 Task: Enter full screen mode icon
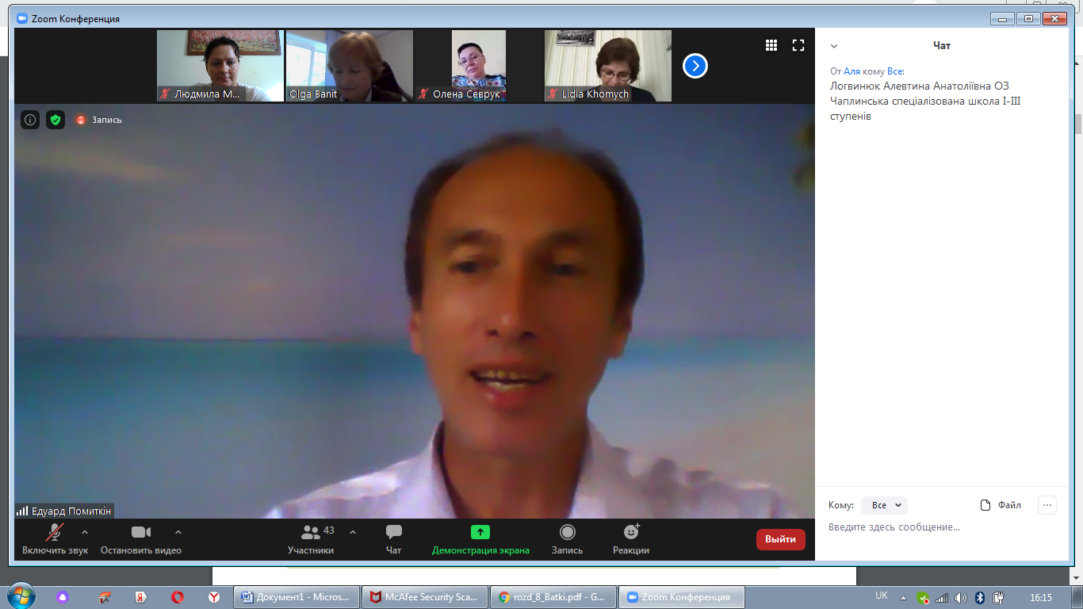coord(798,45)
